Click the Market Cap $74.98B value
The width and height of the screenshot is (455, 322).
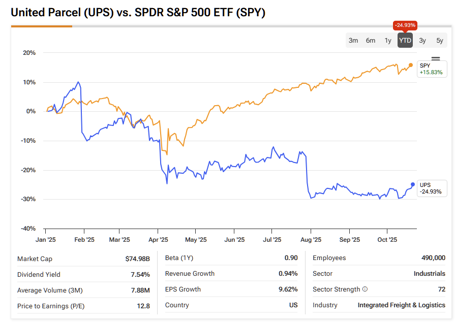(x=137, y=259)
